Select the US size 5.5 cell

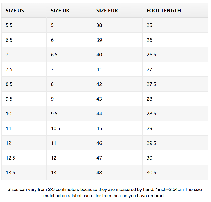(24, 25)
